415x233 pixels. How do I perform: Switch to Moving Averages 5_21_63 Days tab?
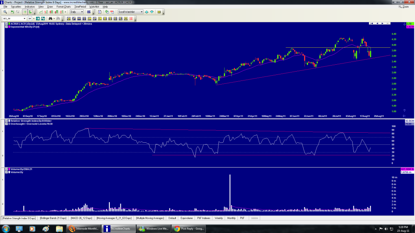click(x=114, y=218)
